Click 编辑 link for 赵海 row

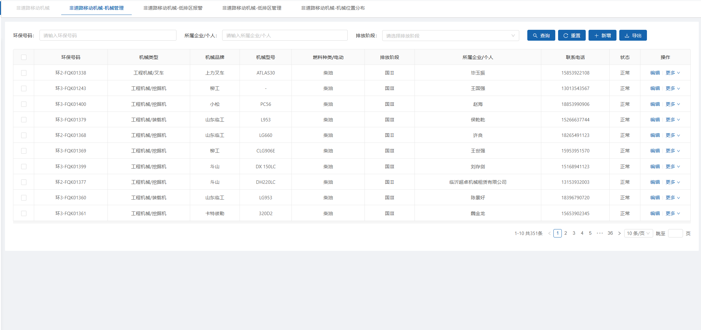(x=655, y=104)
